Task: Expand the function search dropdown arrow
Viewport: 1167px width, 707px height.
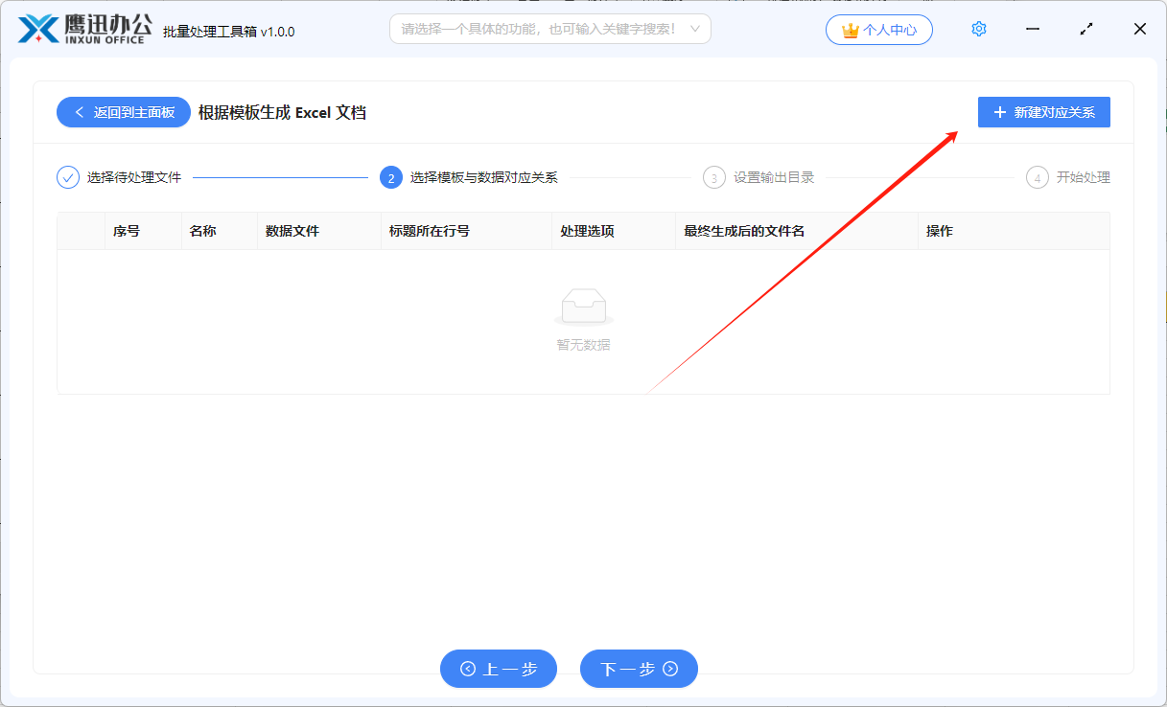Action: (x=694, y=29)
